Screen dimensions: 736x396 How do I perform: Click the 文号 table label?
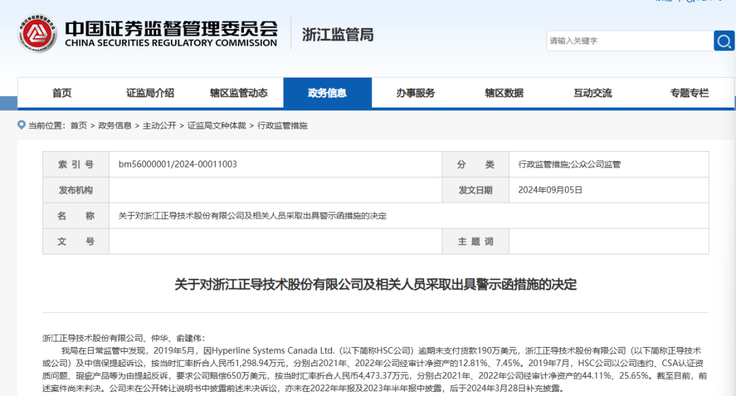coord(76,242)
